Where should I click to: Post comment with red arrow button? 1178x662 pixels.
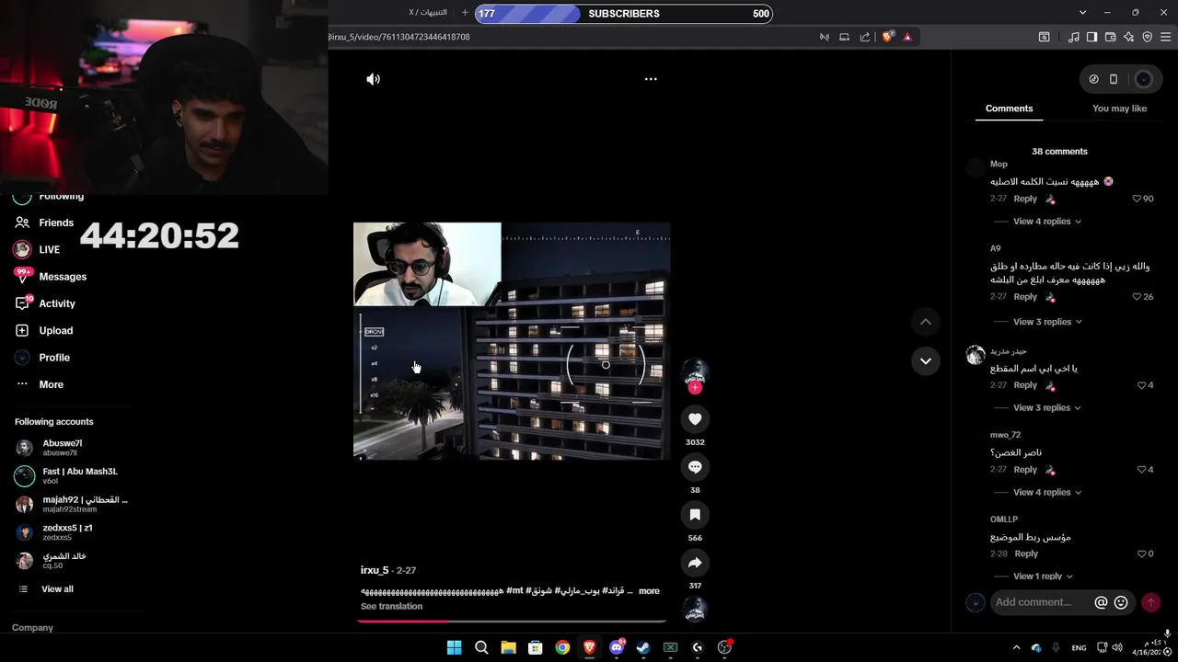[x=1150, y=602]
